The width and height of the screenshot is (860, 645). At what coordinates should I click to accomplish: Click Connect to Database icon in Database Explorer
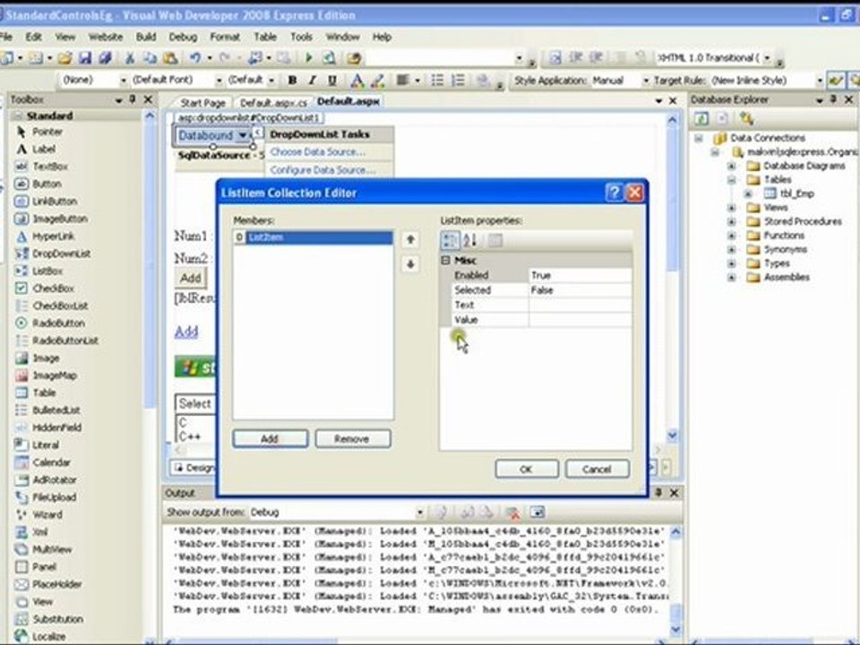(746, 118)
